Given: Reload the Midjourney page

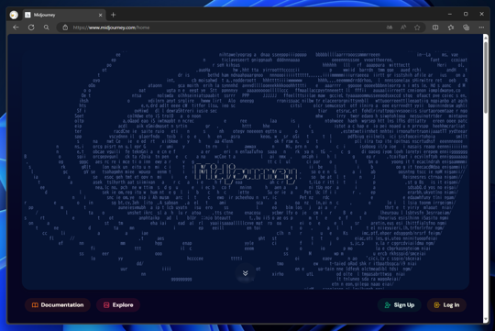Looking at the screenshot, I should (x=31, y=28).
